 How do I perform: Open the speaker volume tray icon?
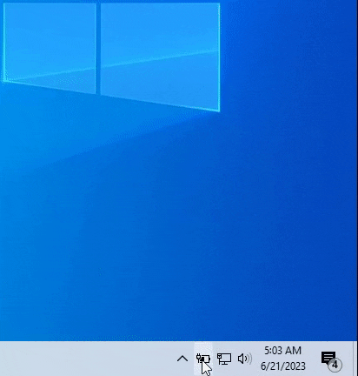click(244, 359)
